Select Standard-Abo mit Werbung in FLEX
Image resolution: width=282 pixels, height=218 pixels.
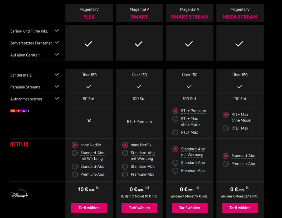click(x=75, y=153)
